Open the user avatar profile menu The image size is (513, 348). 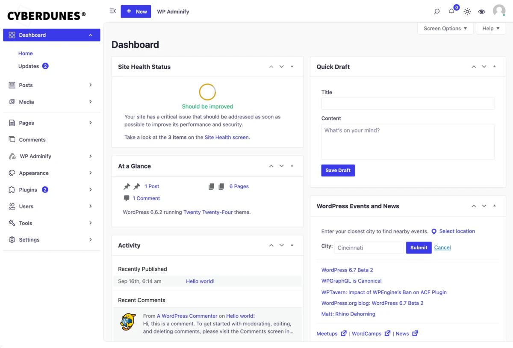[499, 11]
